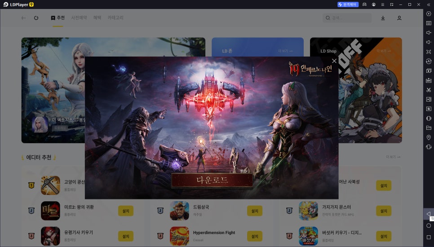Click the LDPlayer logo in title bar

18,4
